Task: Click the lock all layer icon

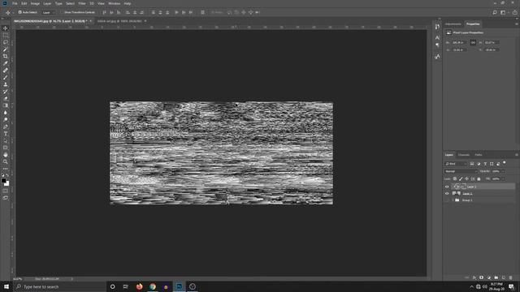Action: 479,178
